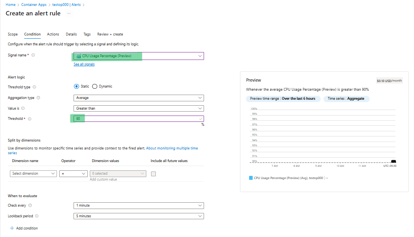
Task: Click the $0.10 USD/month cost label
Action: click(x=389, y=81)
